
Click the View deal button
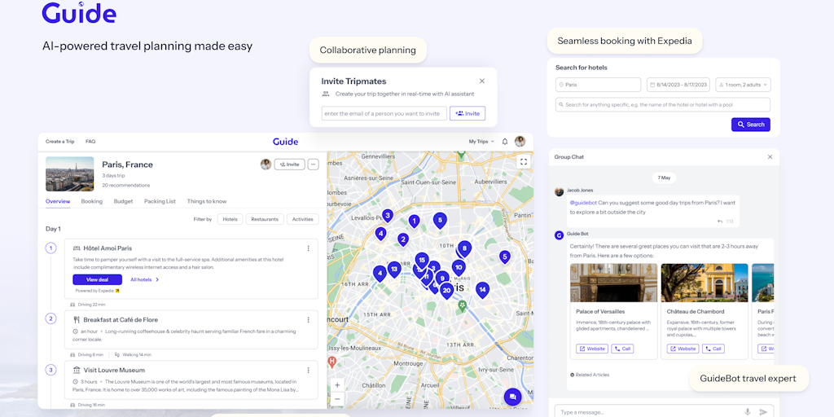pos(97,279)
